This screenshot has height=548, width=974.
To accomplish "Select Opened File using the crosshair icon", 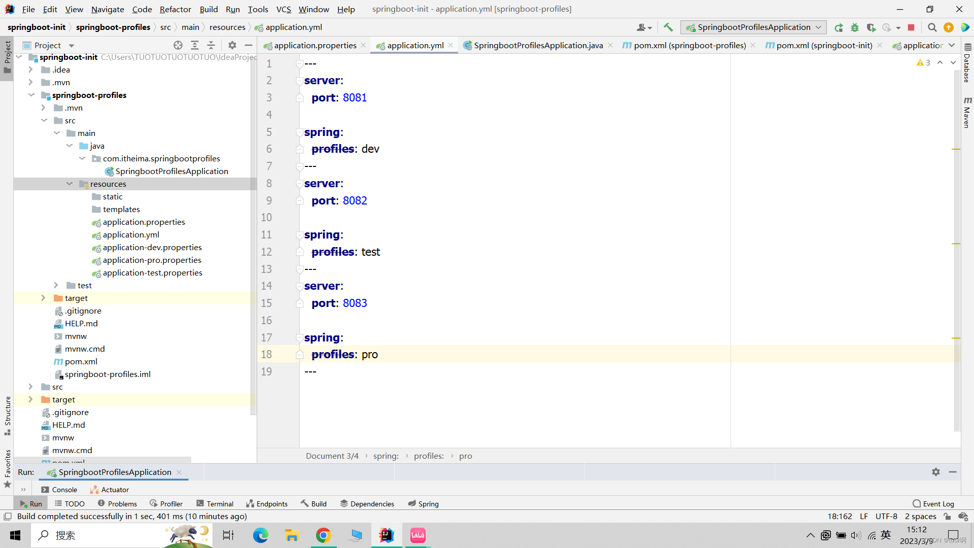I will pyautogui.click(x=178, y=45).
